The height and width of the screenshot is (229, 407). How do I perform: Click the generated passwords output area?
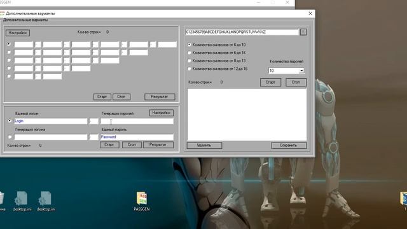click(x=247, y=114)
